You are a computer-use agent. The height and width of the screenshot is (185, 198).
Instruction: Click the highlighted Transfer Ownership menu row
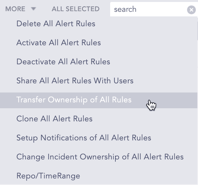98,100
